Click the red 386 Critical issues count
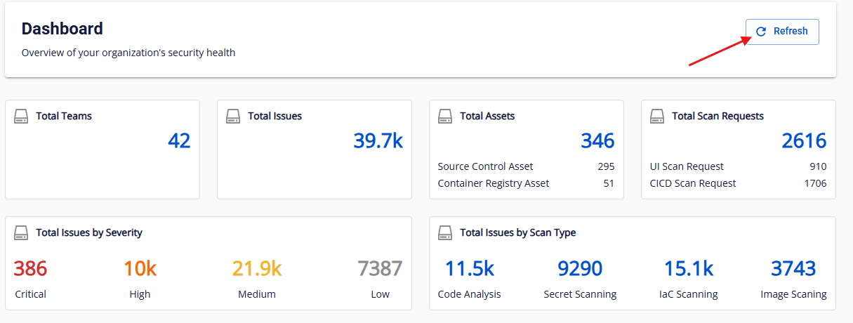853x323 pixels. (x=30, y=269)
